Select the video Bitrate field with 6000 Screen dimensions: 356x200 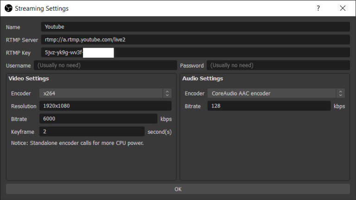[98, 119]
